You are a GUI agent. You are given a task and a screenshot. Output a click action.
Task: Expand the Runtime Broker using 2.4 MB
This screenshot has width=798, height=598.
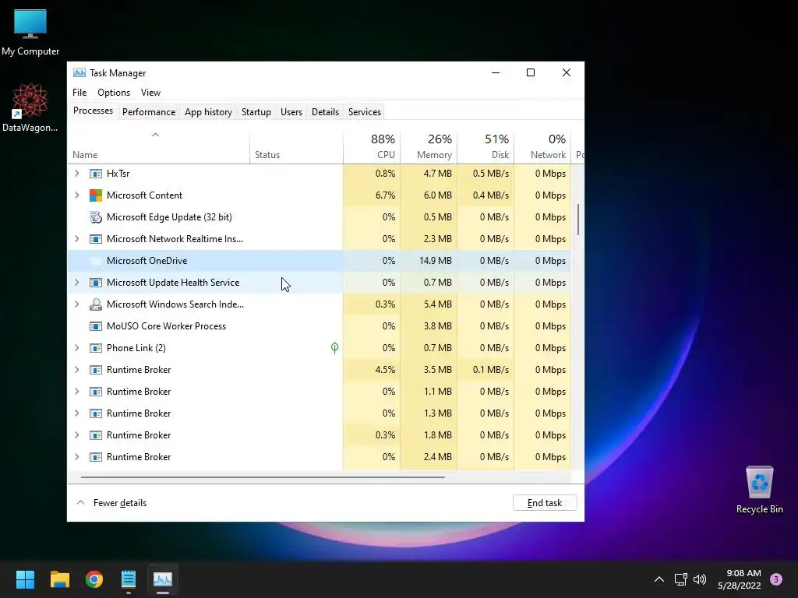coord(77,457)
